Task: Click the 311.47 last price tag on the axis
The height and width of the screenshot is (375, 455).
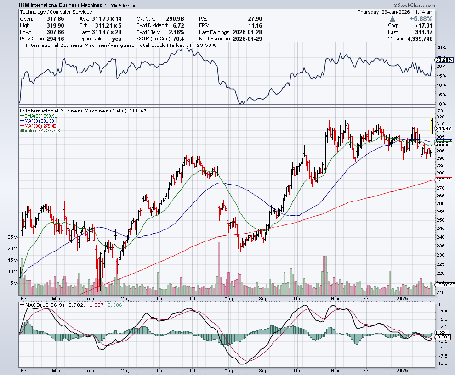Action: [x=444, y=129]
